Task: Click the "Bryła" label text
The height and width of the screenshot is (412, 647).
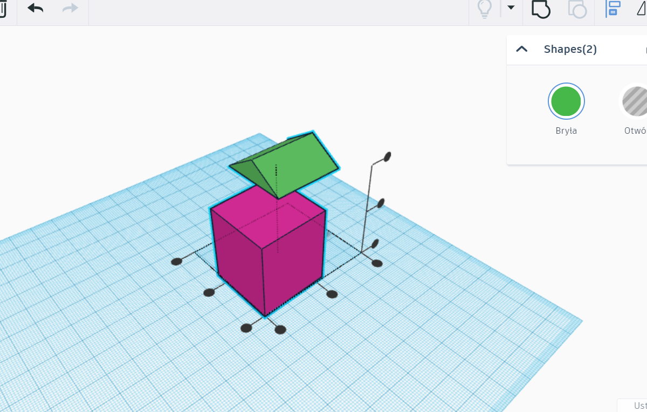Action: pos(566,131)
